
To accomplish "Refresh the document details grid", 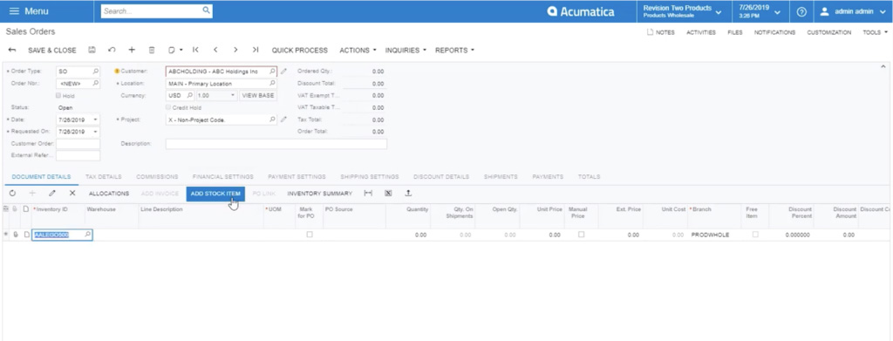I will (12, 194).
